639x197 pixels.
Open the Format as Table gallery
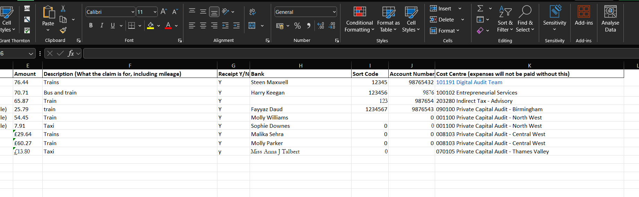click(388, 19)
